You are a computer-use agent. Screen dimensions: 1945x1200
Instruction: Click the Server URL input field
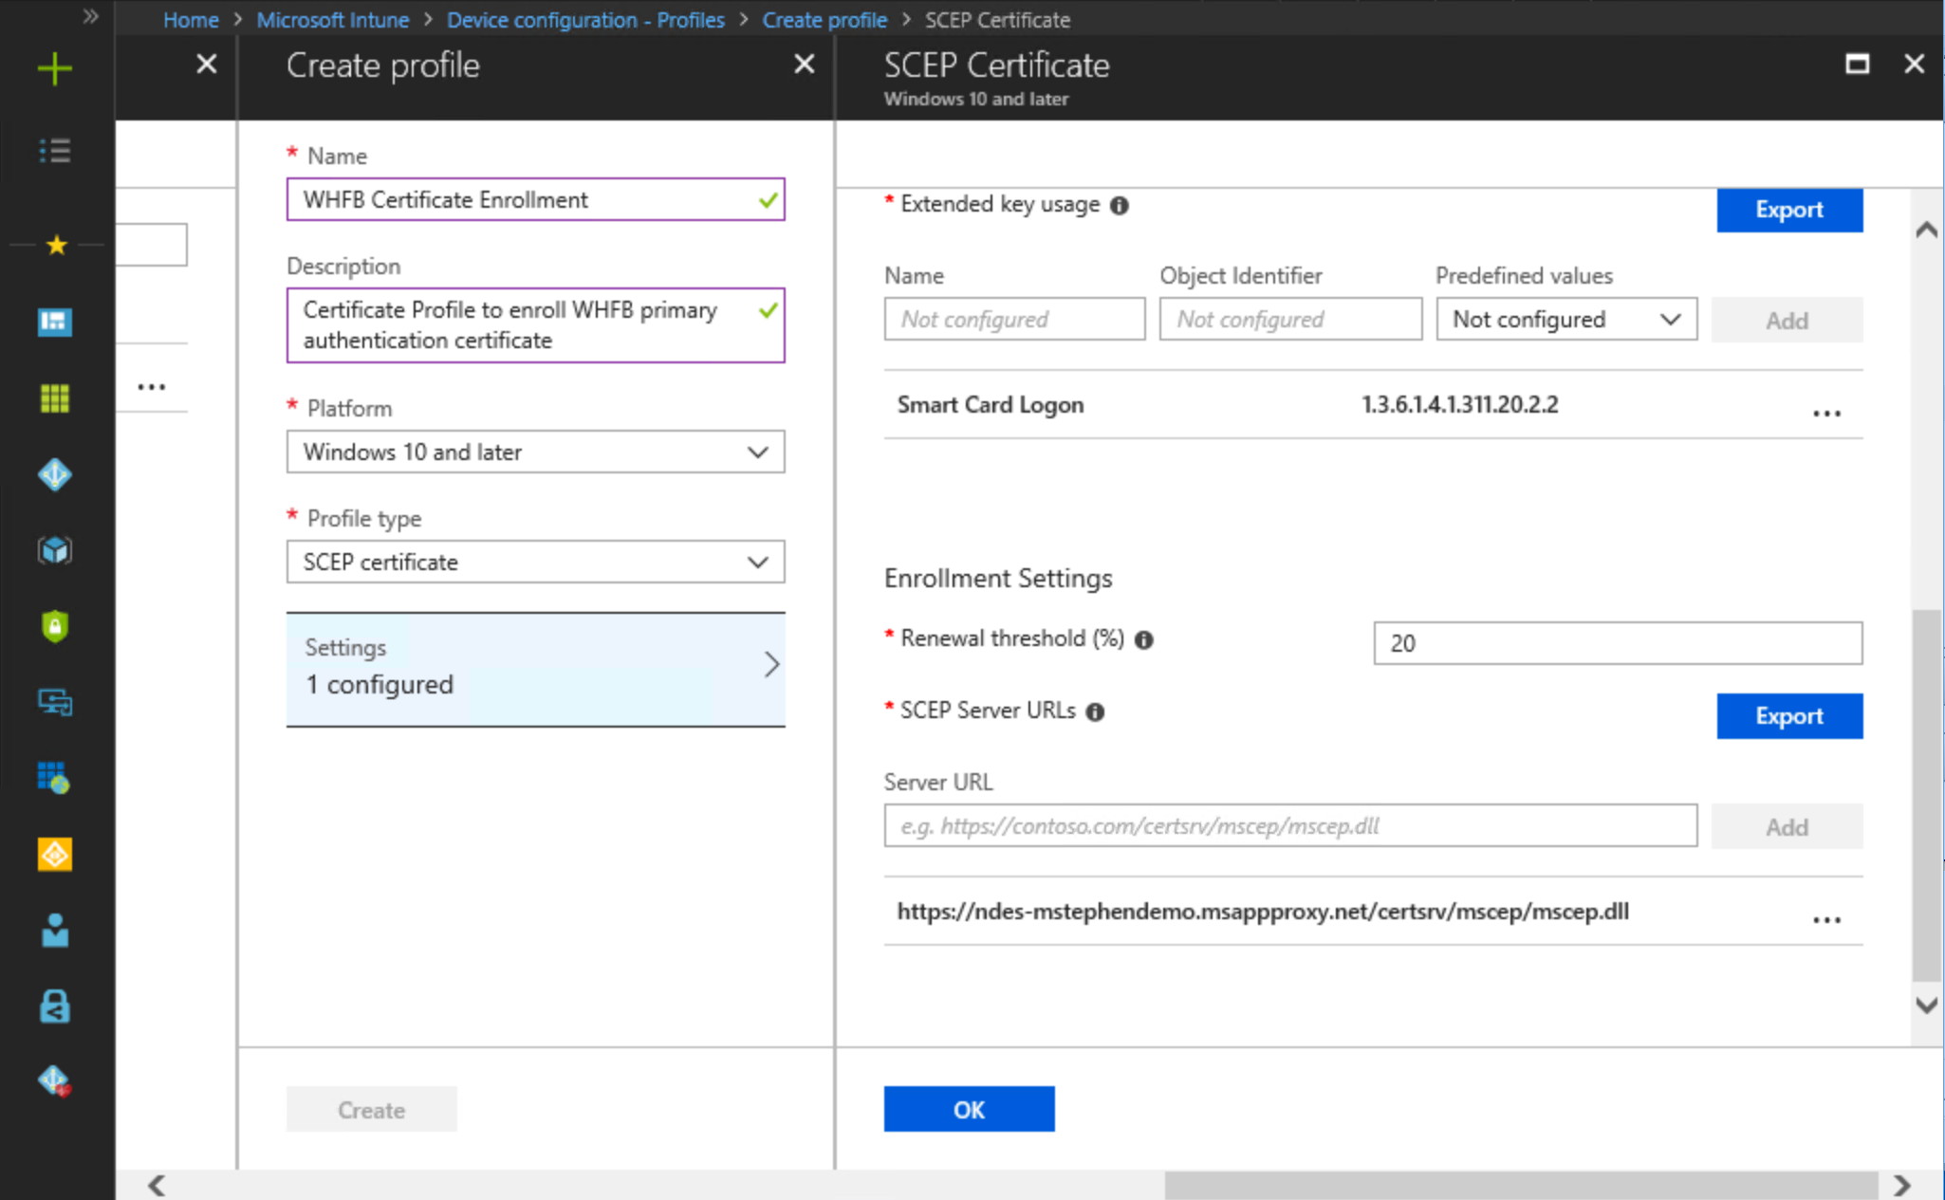pyautogui.click(x=1289, y=826)
